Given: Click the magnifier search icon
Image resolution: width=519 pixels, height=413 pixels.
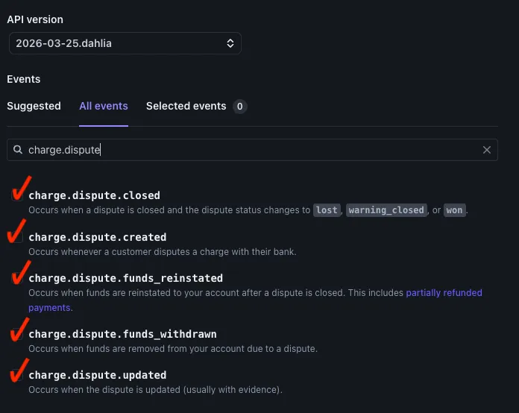Looking at the screenshot, I should point(18,150).
